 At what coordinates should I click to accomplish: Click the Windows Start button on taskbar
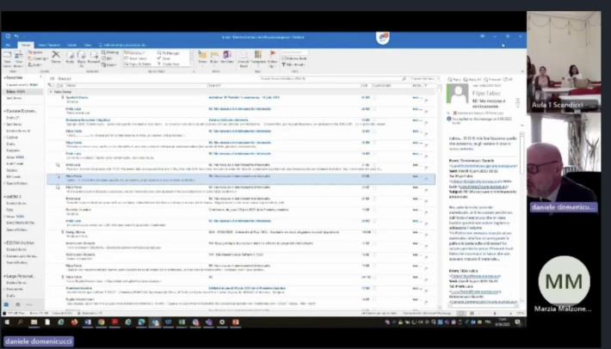[5, 322]
